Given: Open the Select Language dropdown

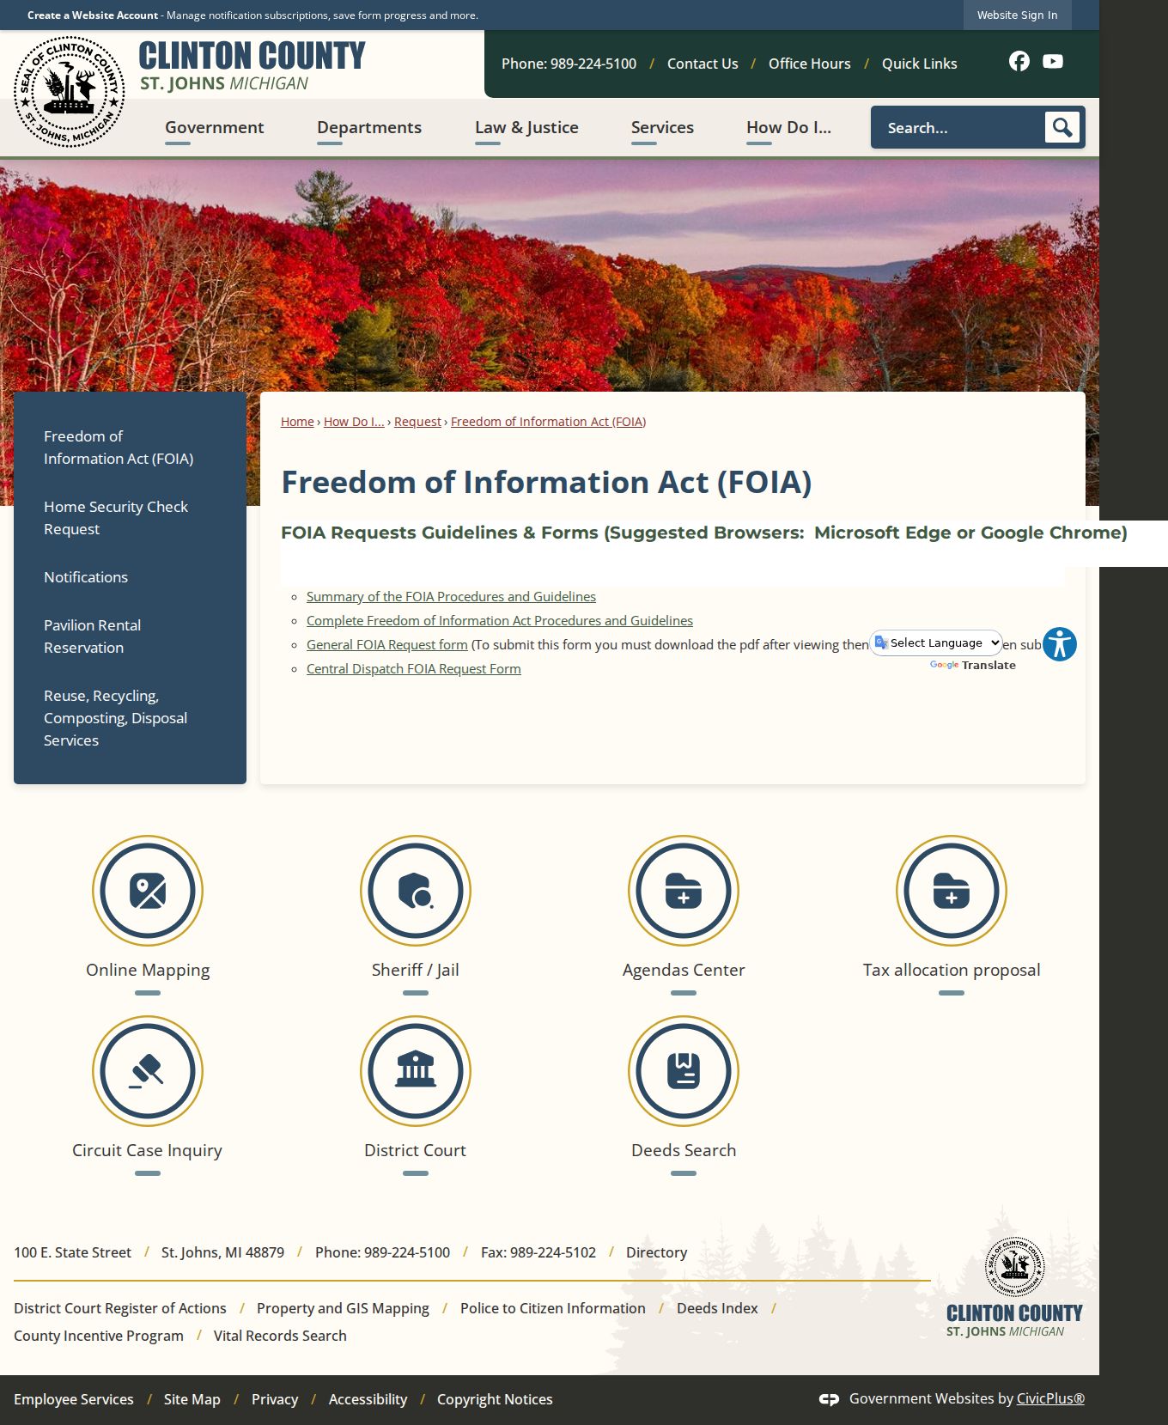Looking at the screenshot, I should point(936,642).
